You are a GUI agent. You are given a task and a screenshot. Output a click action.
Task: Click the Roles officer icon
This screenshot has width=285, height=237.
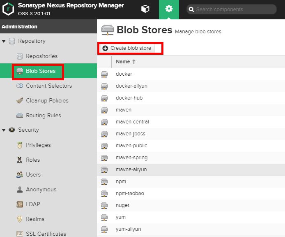[x=19, y=160]
